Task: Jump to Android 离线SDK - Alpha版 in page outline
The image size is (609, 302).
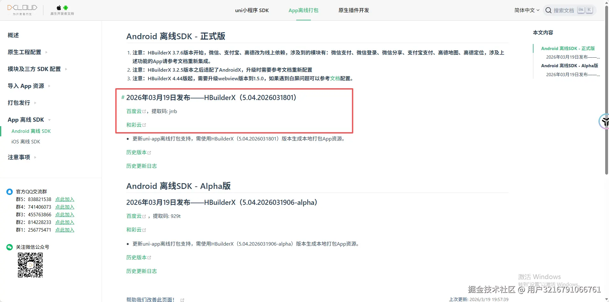Action: 570,66
